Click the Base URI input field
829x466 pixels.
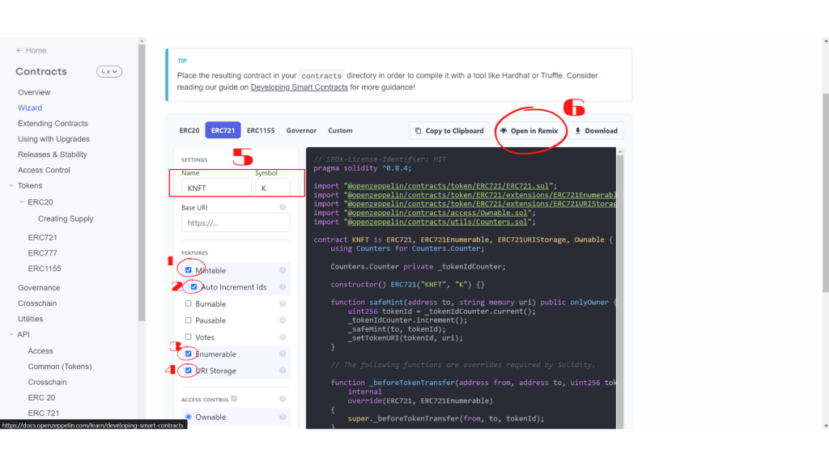coord(236,222)
